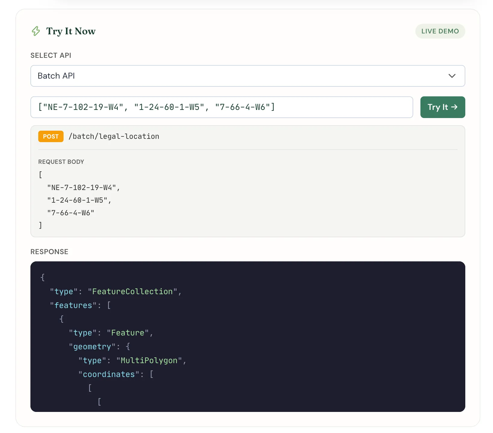Screen dimensions: 493x433
Task: Click the lightning bolt icon beside Try It Now
Action: coord(36,31)
